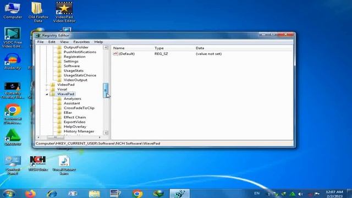This screenshot has height=198, width=352.
Task: Select the ExportVideo key
Action: tap(75, 122)
